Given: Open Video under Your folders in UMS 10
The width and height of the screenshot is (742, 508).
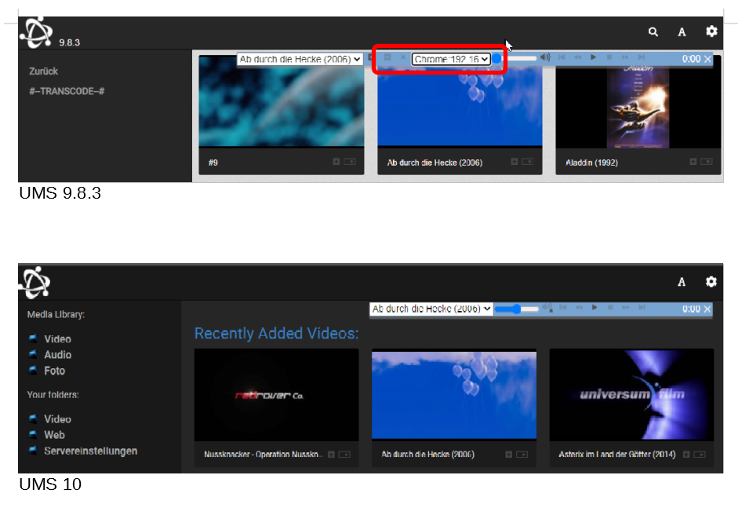Looking at the screenshot, I should point(58,419).
